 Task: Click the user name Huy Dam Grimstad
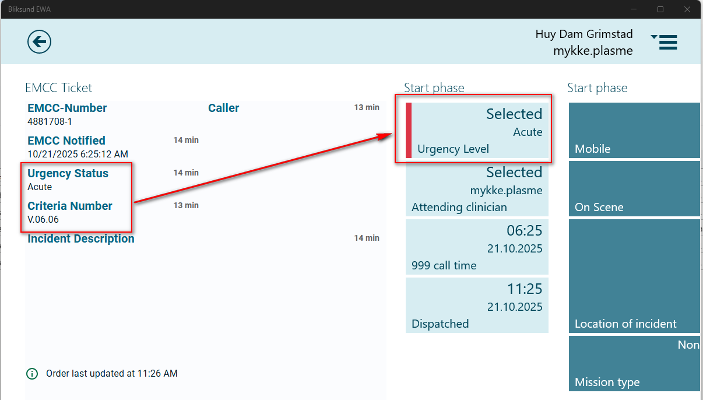[x=584, y=34]
